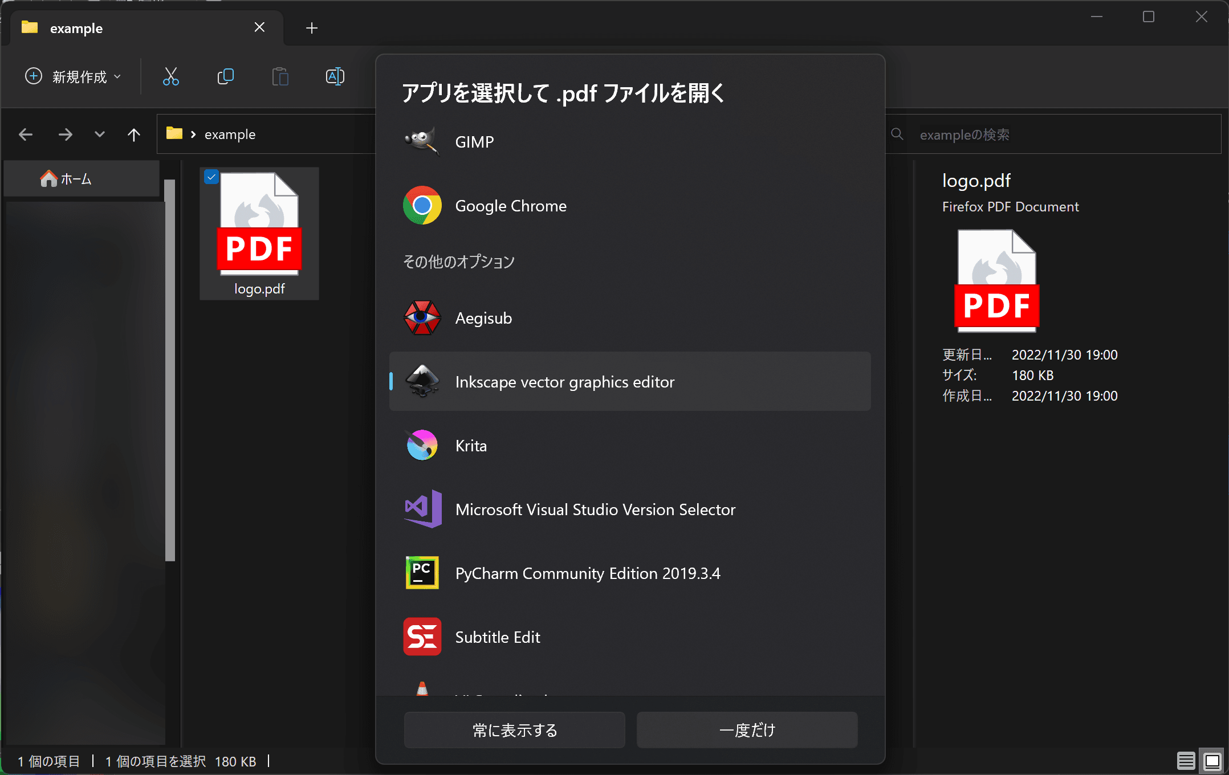Click Firefox PDF Document type label

[x=1010, y=206]
